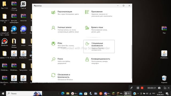
Task: Select the flan 1.12.2 desktop folder
Action: tap(5, 5)
